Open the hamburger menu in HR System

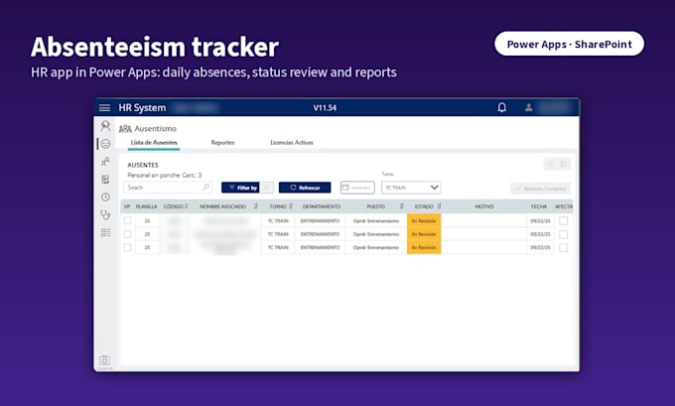(104, 107)
